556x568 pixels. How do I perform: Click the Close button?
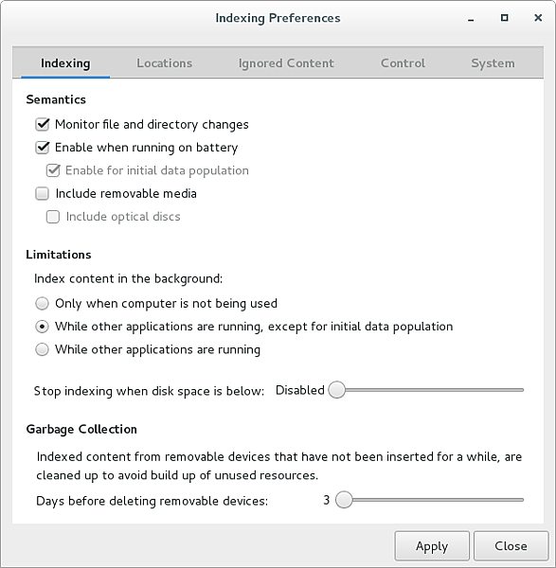511,546
